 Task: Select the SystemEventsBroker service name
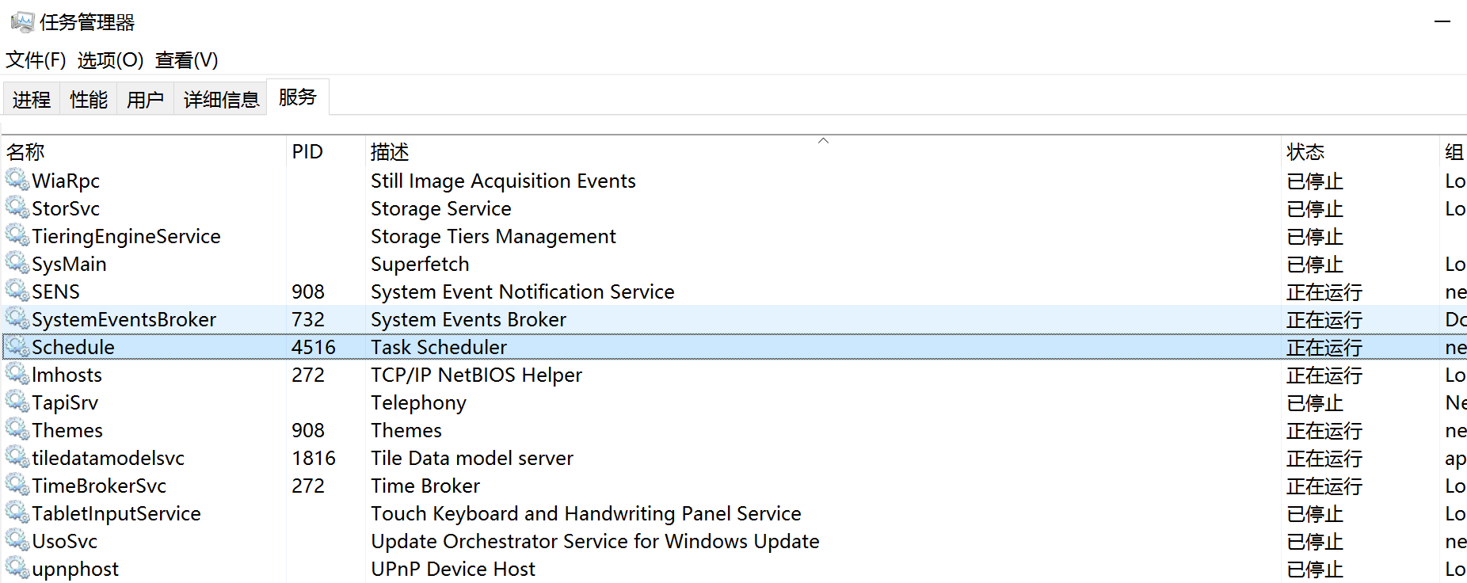(124, 319)
